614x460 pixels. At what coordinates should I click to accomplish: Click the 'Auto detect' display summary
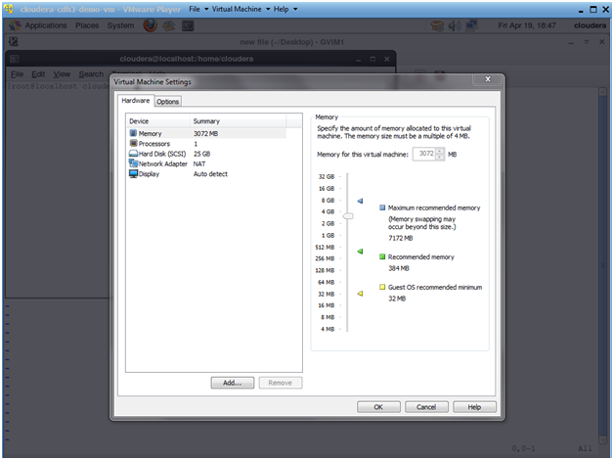click(x=210, y=174)
